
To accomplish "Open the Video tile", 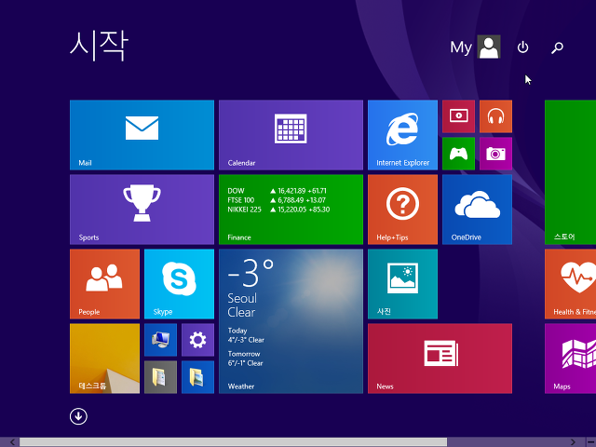I will (x=458, y=116).
